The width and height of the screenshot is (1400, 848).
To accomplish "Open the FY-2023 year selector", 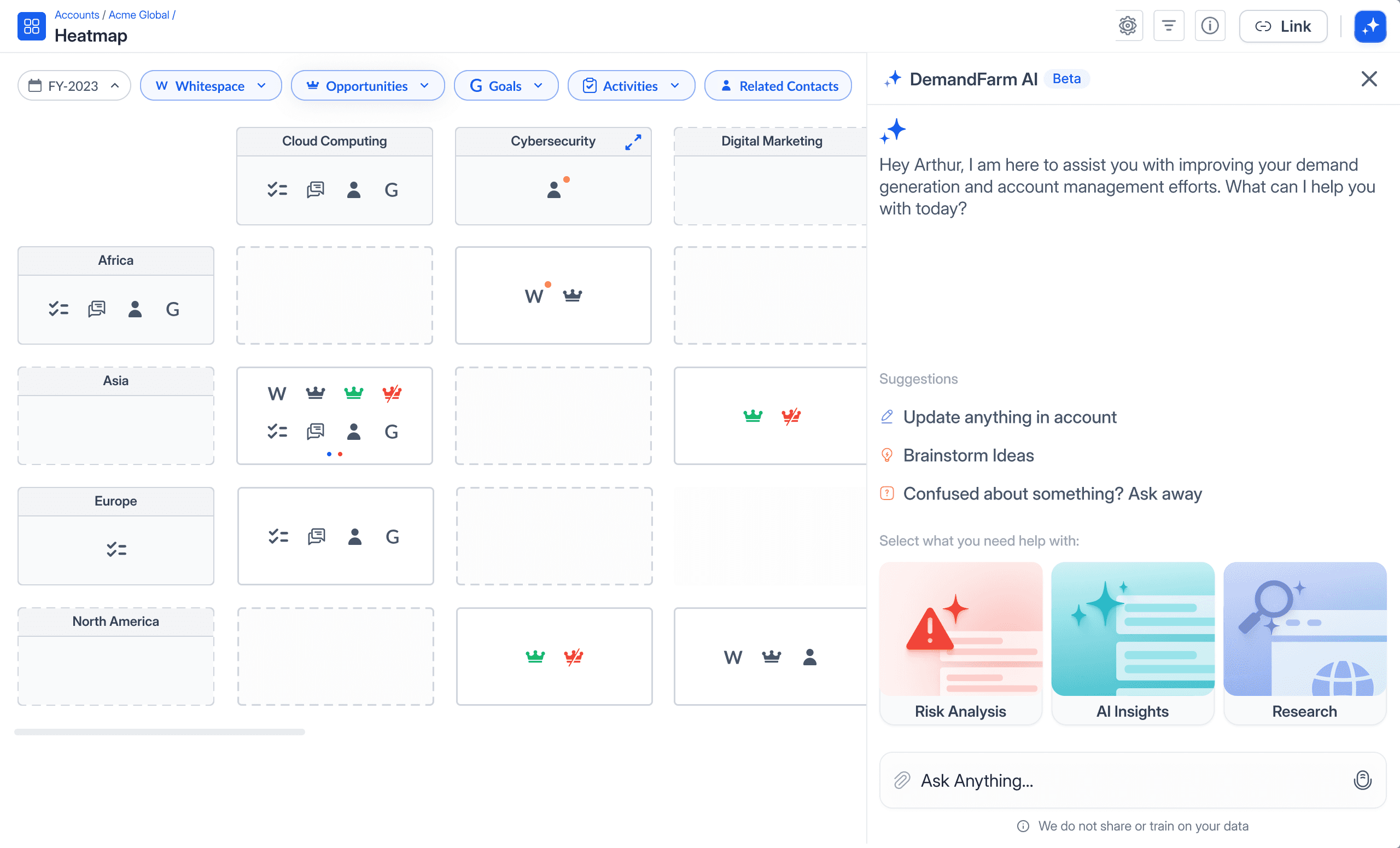I will 74,86.
